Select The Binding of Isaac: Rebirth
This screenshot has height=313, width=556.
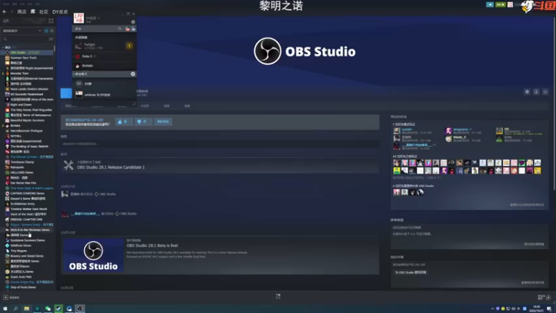point(29,146)
